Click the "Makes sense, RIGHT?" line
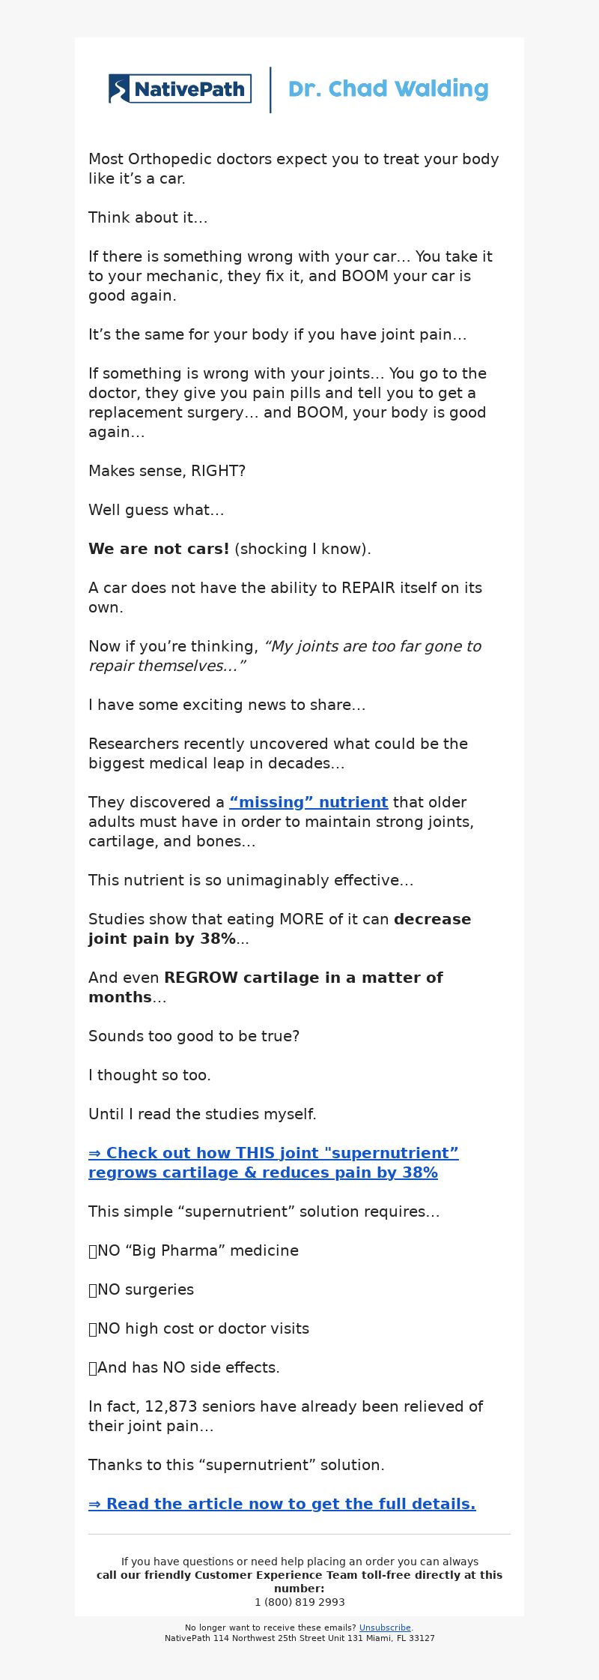Image resolution: width=599 pixels, height=1680 pixels. [x=167, y=471]
